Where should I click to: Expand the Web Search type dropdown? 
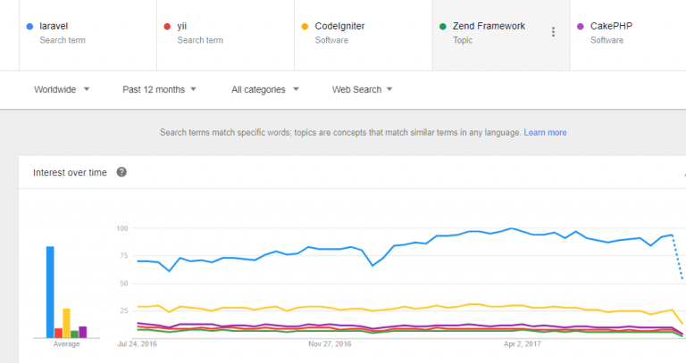tap(362, 89)
